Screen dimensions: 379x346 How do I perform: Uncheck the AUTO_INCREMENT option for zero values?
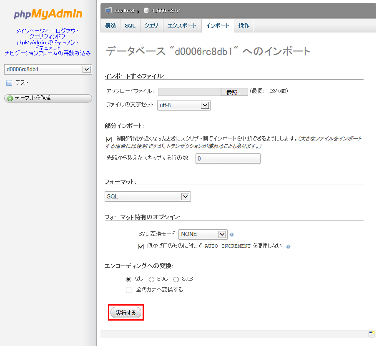tap(141, 246)
